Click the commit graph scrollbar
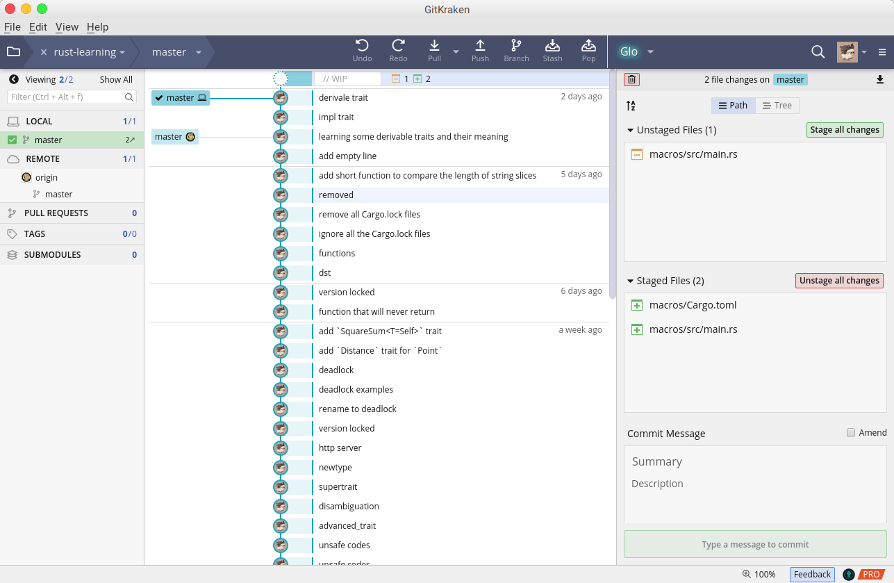This screenshot has height=583, width=894. (x=612, y=184)
